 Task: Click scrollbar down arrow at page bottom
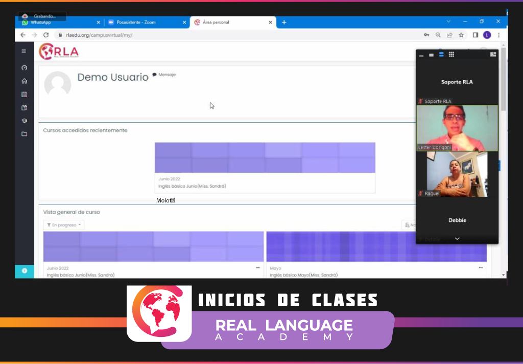pos(503,275)
